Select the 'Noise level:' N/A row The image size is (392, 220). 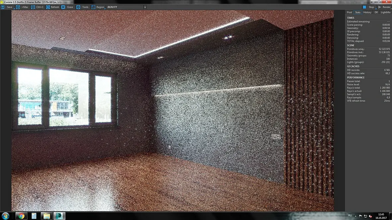point(368,84)
